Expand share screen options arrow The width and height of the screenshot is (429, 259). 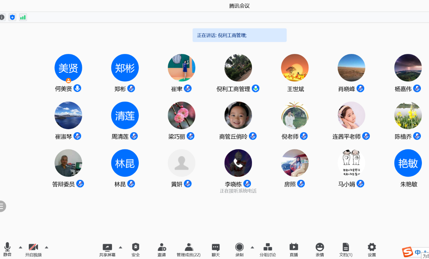tap(121, 247)
